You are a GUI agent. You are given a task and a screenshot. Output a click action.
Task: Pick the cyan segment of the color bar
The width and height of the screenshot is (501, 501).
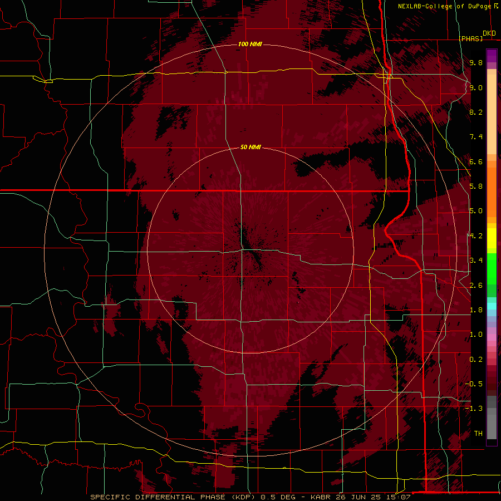pos(492,306)
